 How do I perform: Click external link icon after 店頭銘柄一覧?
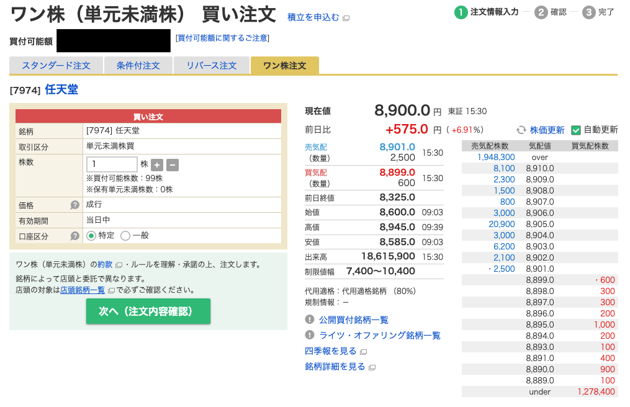pos(111,290)
